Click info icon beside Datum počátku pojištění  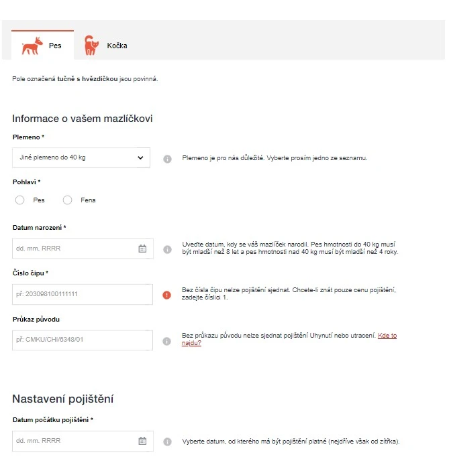[167, 442]
